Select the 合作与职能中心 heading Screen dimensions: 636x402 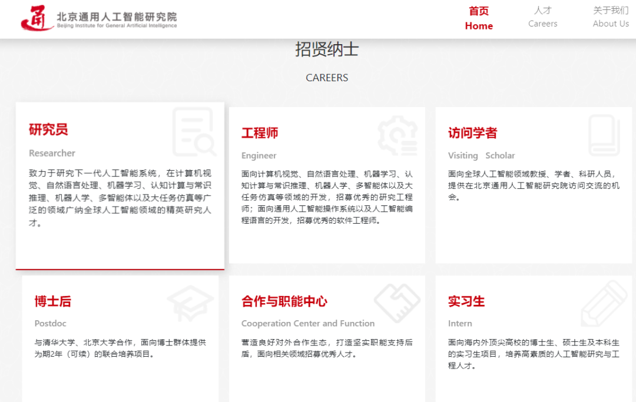(x=284, y=301)
